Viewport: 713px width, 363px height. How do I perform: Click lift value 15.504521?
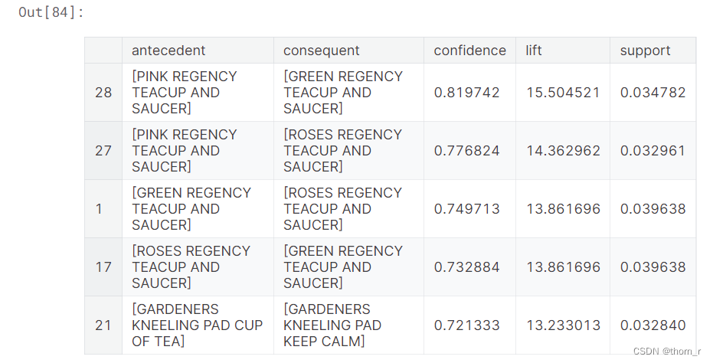[563, 93]
